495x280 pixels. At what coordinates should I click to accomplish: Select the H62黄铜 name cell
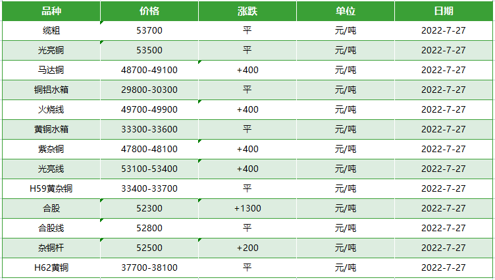coord(51,267)
